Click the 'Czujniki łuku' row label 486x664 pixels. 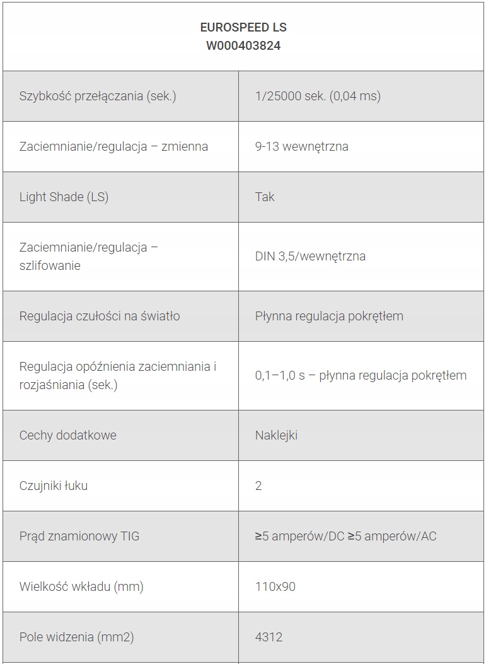54,486
